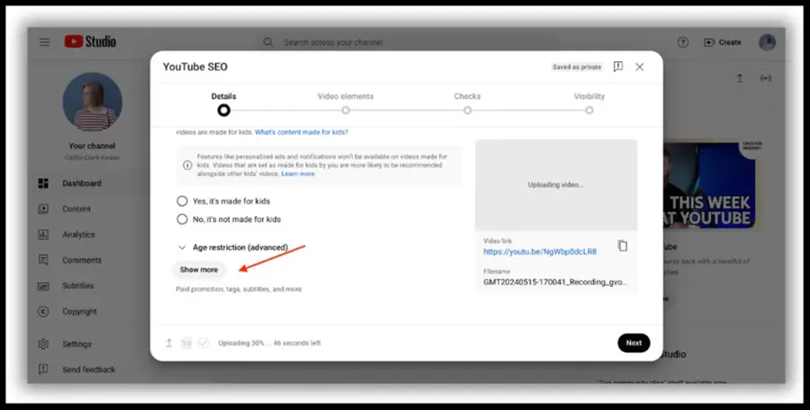Open Analytics from the sidebar
The image size is (810, 410).
pos(77,235)
